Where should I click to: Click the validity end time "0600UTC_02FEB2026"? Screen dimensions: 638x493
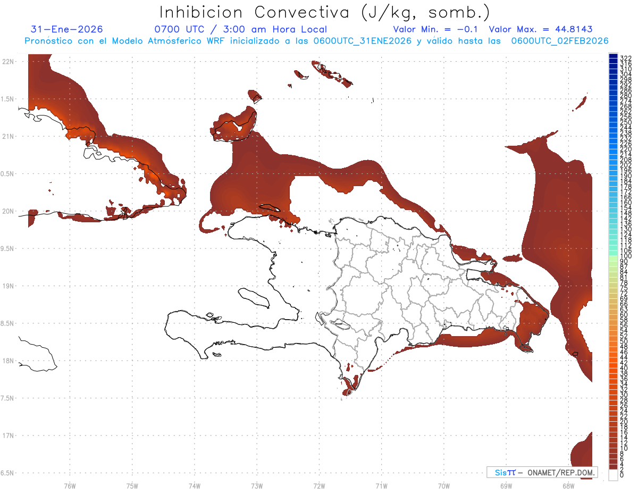coord(559,41)
